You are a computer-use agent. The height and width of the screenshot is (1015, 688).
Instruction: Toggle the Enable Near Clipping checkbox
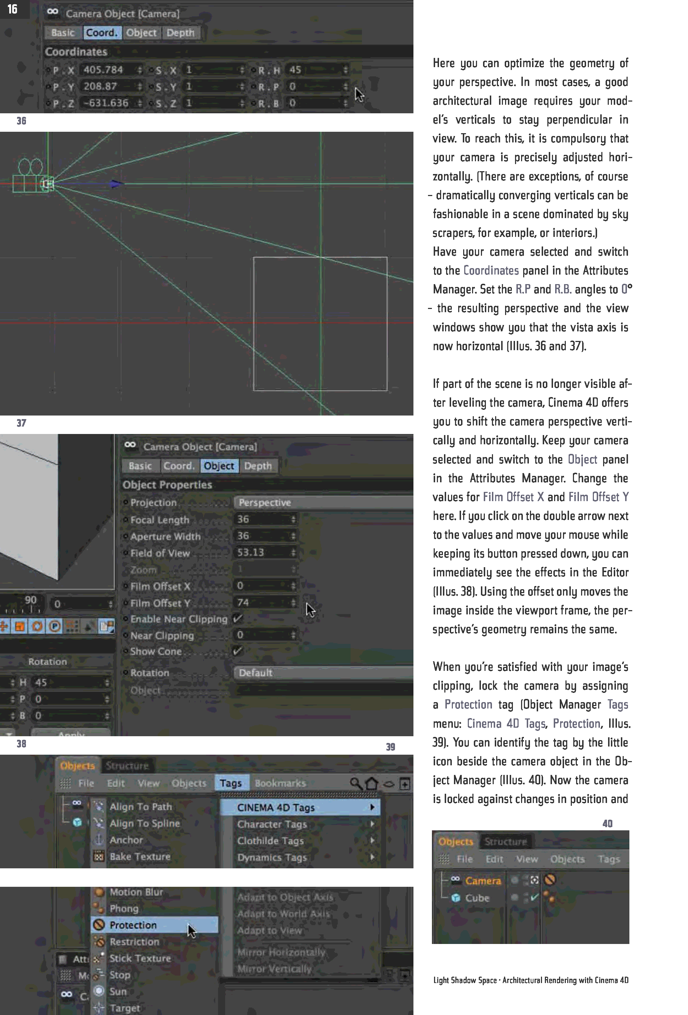(x=237, y=618)
